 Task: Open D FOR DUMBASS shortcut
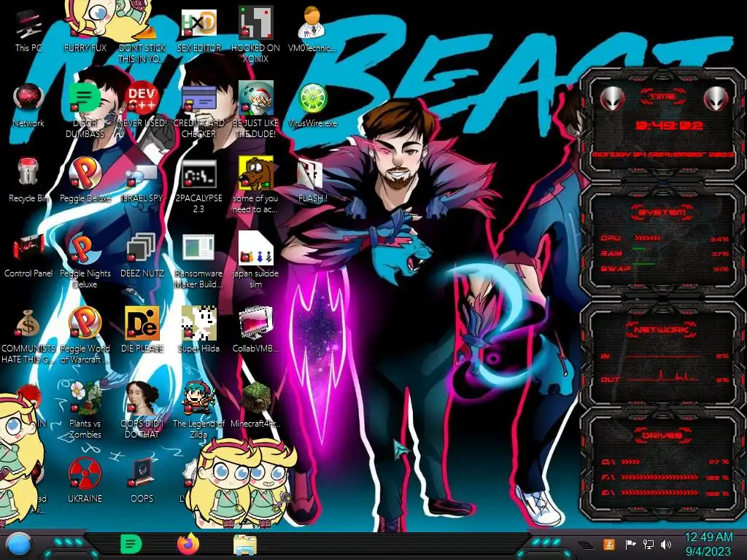[x=85, y=111]
